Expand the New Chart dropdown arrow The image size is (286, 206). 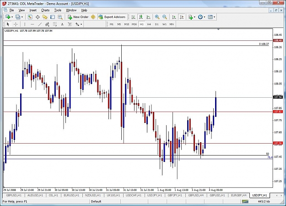point(12,17)
